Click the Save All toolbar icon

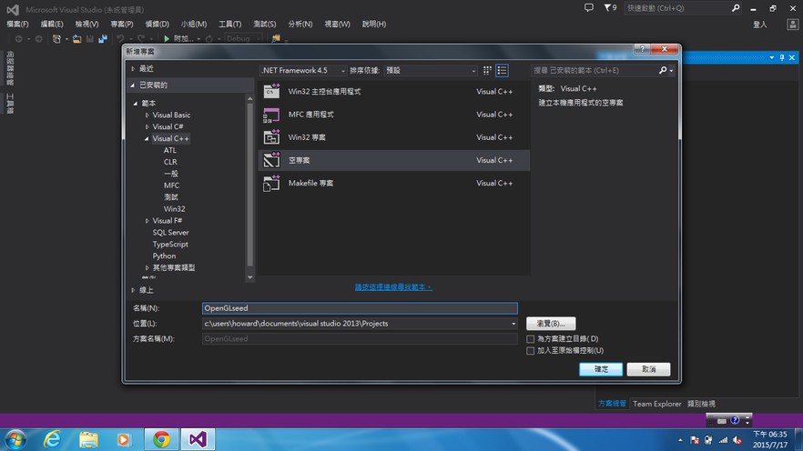103,39
